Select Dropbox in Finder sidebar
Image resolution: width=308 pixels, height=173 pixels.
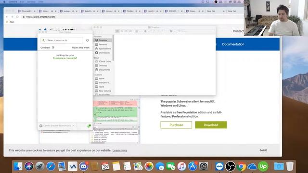(x=103, y=40)
